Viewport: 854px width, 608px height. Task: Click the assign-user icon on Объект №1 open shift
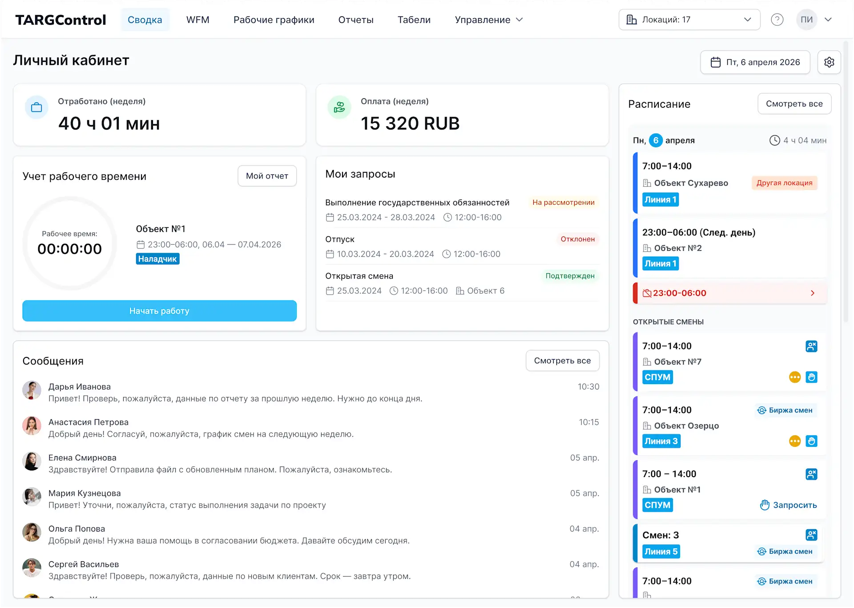point(811,474)
